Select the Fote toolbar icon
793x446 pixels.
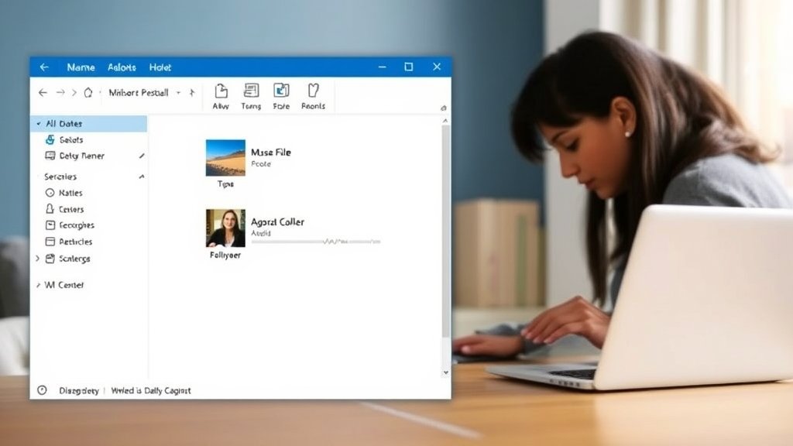point(281,91)
